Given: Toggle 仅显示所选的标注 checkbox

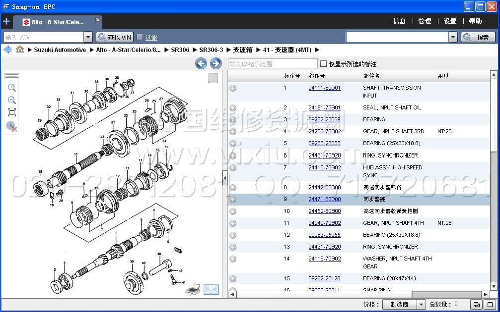Looking at the screenshot, I should (323, 64).
